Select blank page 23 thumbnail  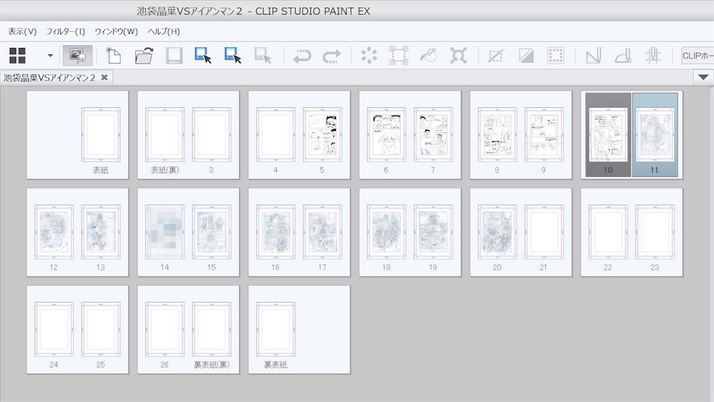655,233
